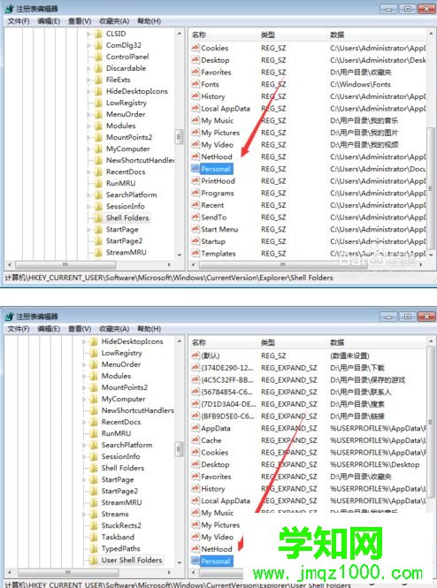Click the AppData value icon in the bottom window
The image size is (437, 588).
(195, 428)
